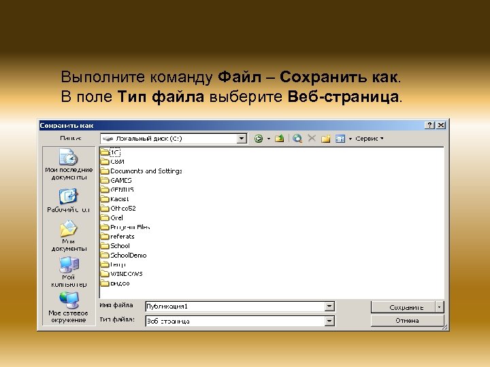Viewport: 490px width, 367px height.
Task: Select the referats folder
Action: (118, 237)
